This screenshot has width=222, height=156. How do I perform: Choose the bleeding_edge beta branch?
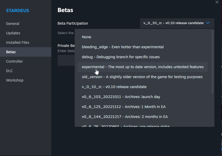click(143, 47)
